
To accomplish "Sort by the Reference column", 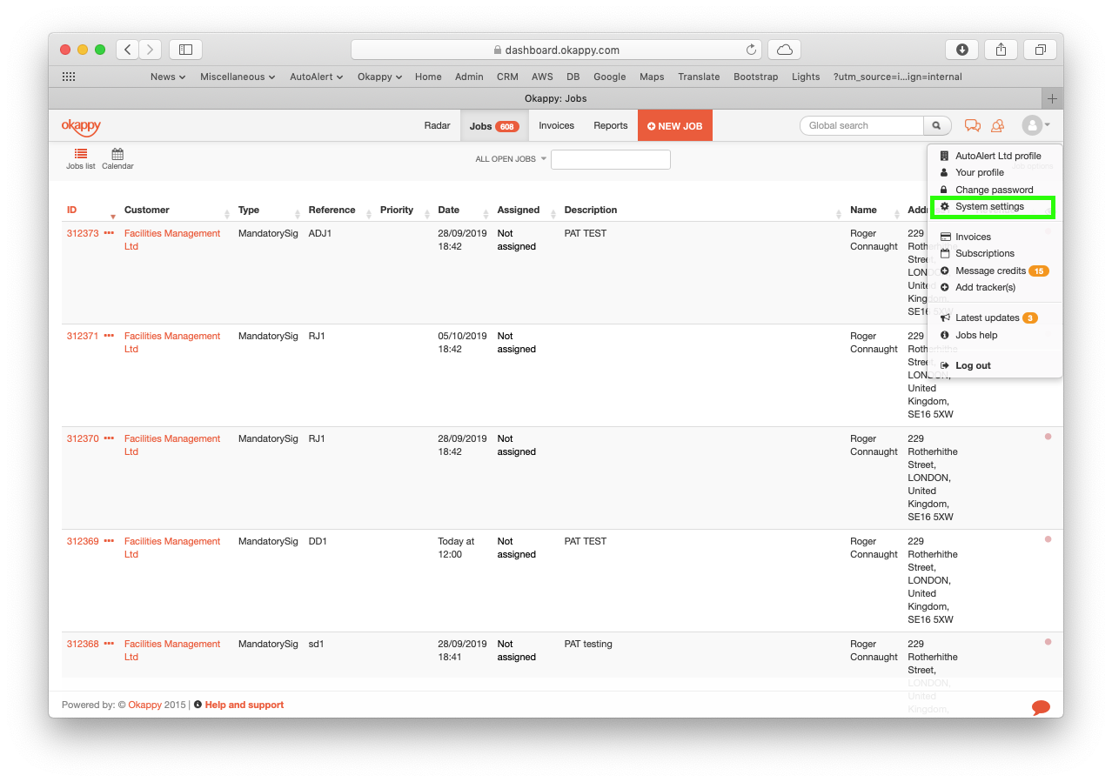I will pos(332,210).
